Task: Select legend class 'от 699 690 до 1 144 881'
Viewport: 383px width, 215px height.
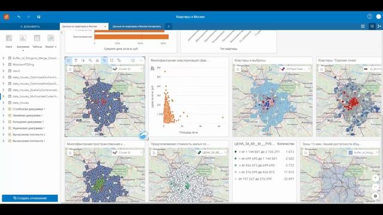Action: coord(265,159)
